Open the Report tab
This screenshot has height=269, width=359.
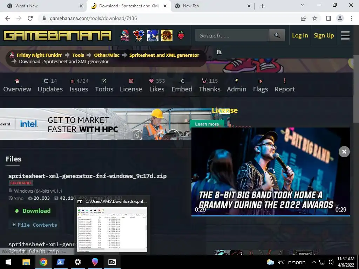point(285,85)
